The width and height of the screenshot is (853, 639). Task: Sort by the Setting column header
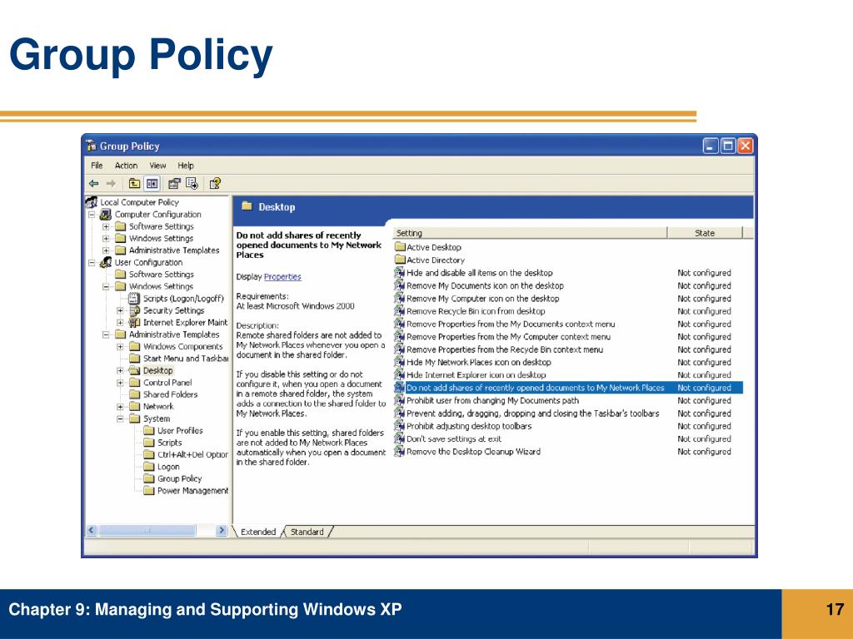[x=531, y=233]
